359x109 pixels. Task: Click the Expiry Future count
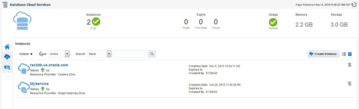(x=216, y=22)
